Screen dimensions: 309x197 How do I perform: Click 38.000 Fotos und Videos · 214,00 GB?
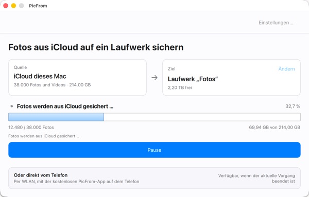tap(52, 85)
